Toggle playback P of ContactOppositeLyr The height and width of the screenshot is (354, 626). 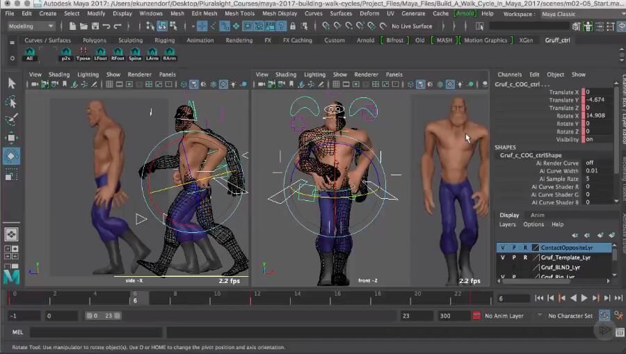(514, 248)
